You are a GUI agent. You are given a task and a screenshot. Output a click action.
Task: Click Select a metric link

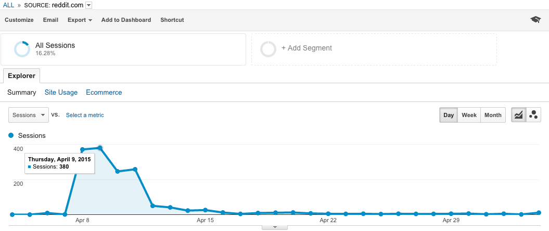click(x=85, y=115)
